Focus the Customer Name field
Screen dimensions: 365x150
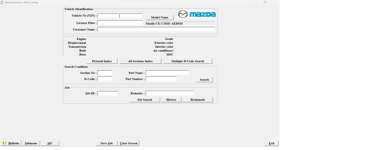tap(156, 29)
